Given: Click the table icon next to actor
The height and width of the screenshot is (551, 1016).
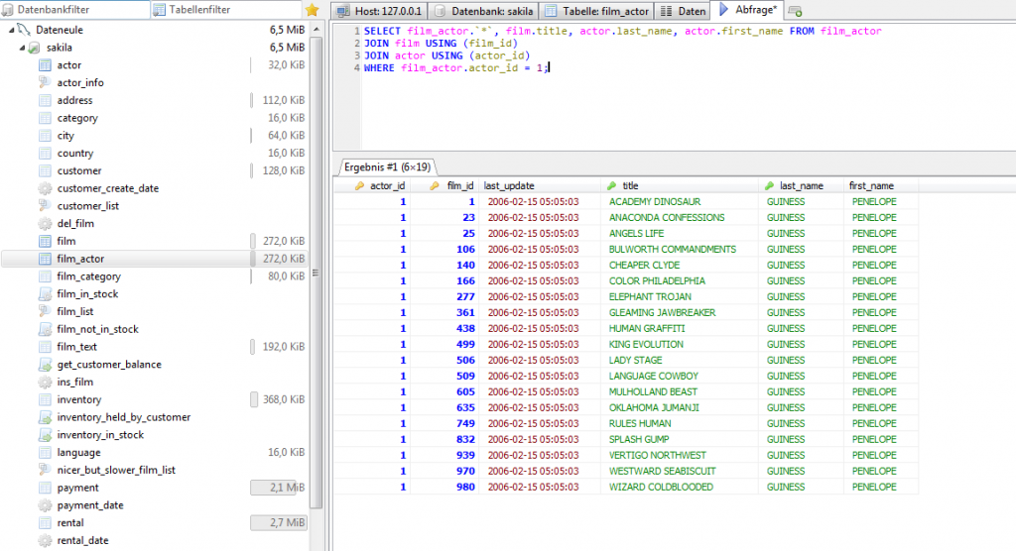Looking at the screenshot, I should pyautogui.click(x=45, y=65).
